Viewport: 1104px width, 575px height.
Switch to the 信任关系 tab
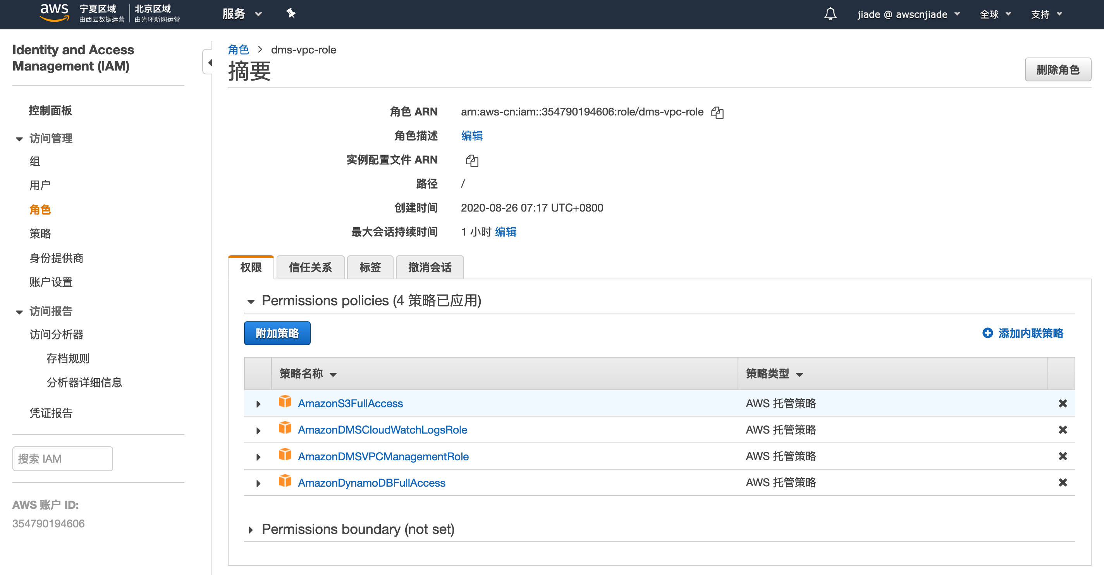310,268
